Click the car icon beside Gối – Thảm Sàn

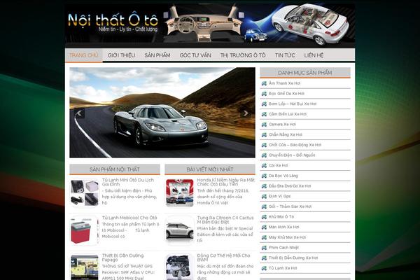coord(264,206)
